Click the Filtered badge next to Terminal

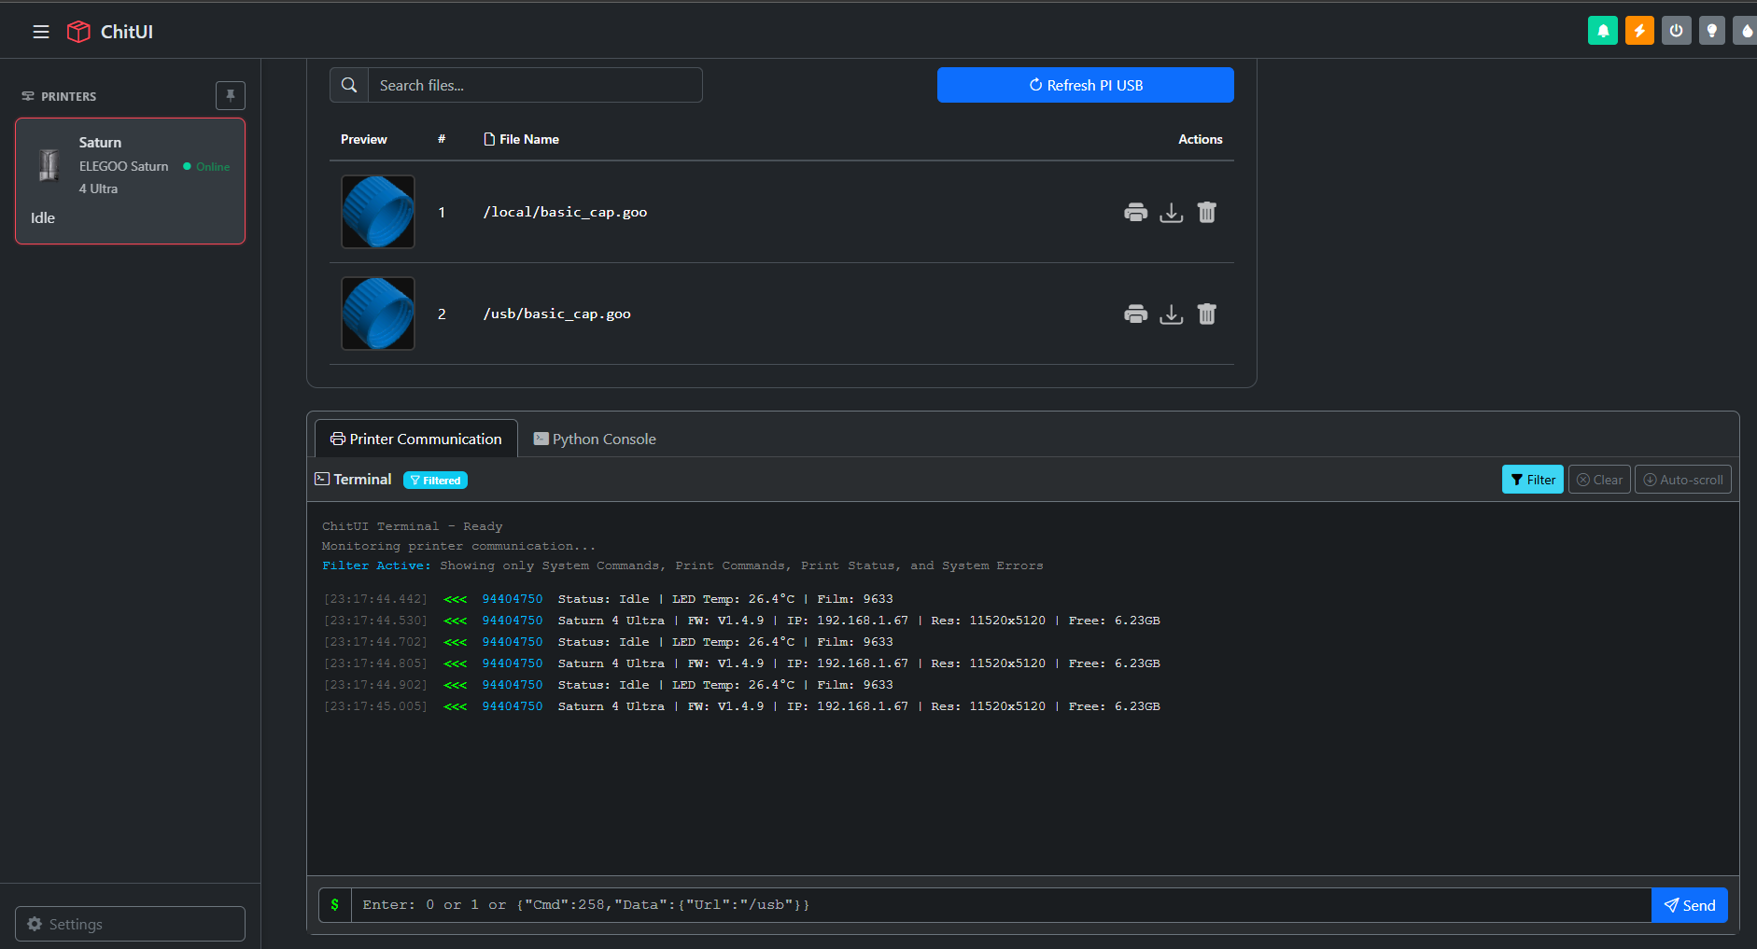click(x=435, y=480)
